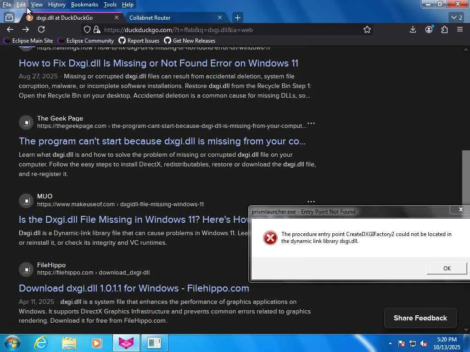Launch Internet Explorer from the taskbar

coord(40,343)
